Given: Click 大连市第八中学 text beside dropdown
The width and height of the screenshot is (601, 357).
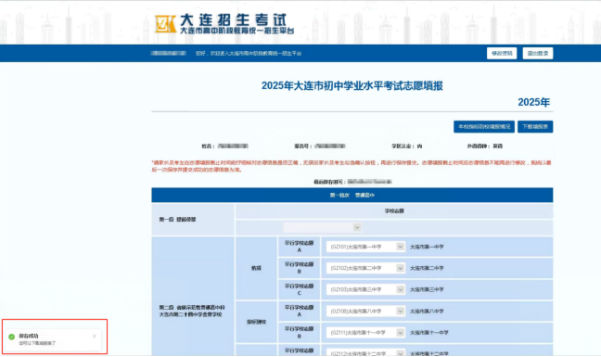Looking at the screenshot, I should pos(427,312).
